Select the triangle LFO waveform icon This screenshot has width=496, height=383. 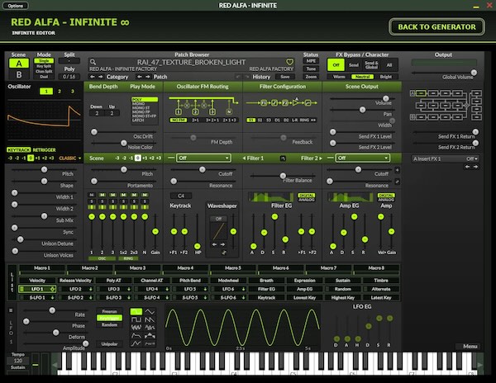point(150,312)
